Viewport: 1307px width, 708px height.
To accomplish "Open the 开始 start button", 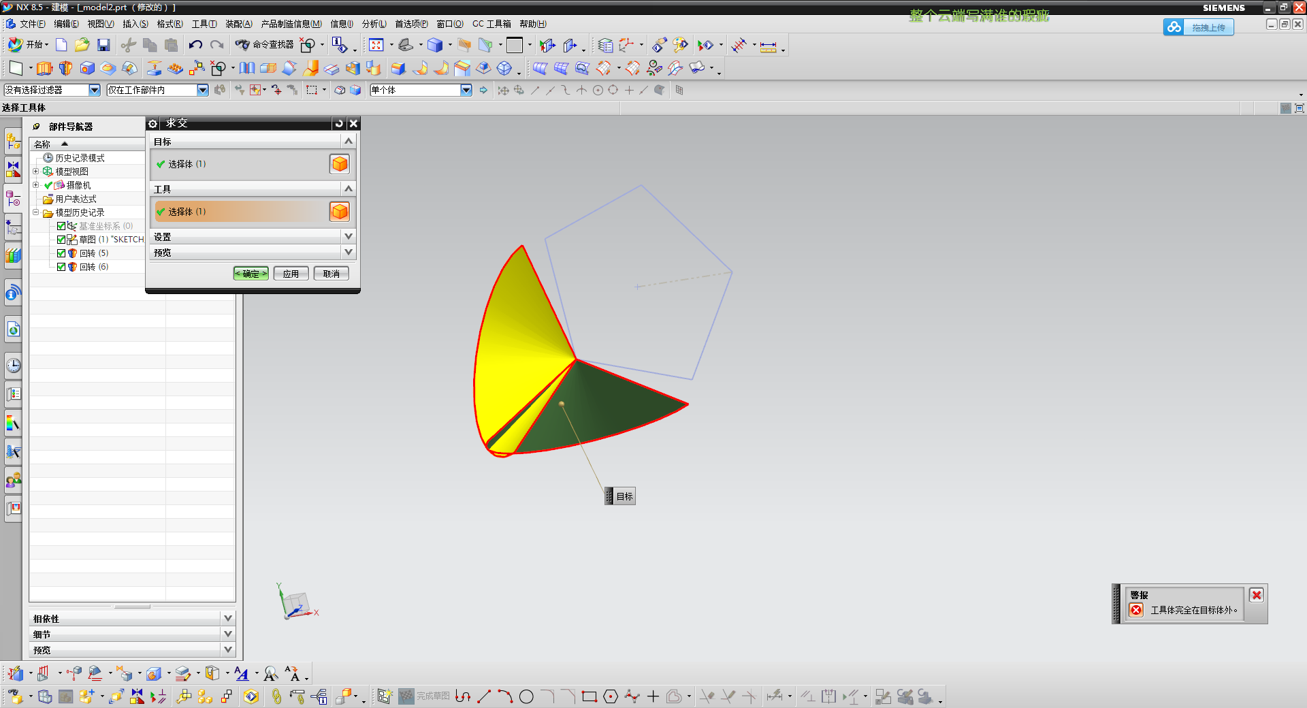I will (x=28, y=45).
